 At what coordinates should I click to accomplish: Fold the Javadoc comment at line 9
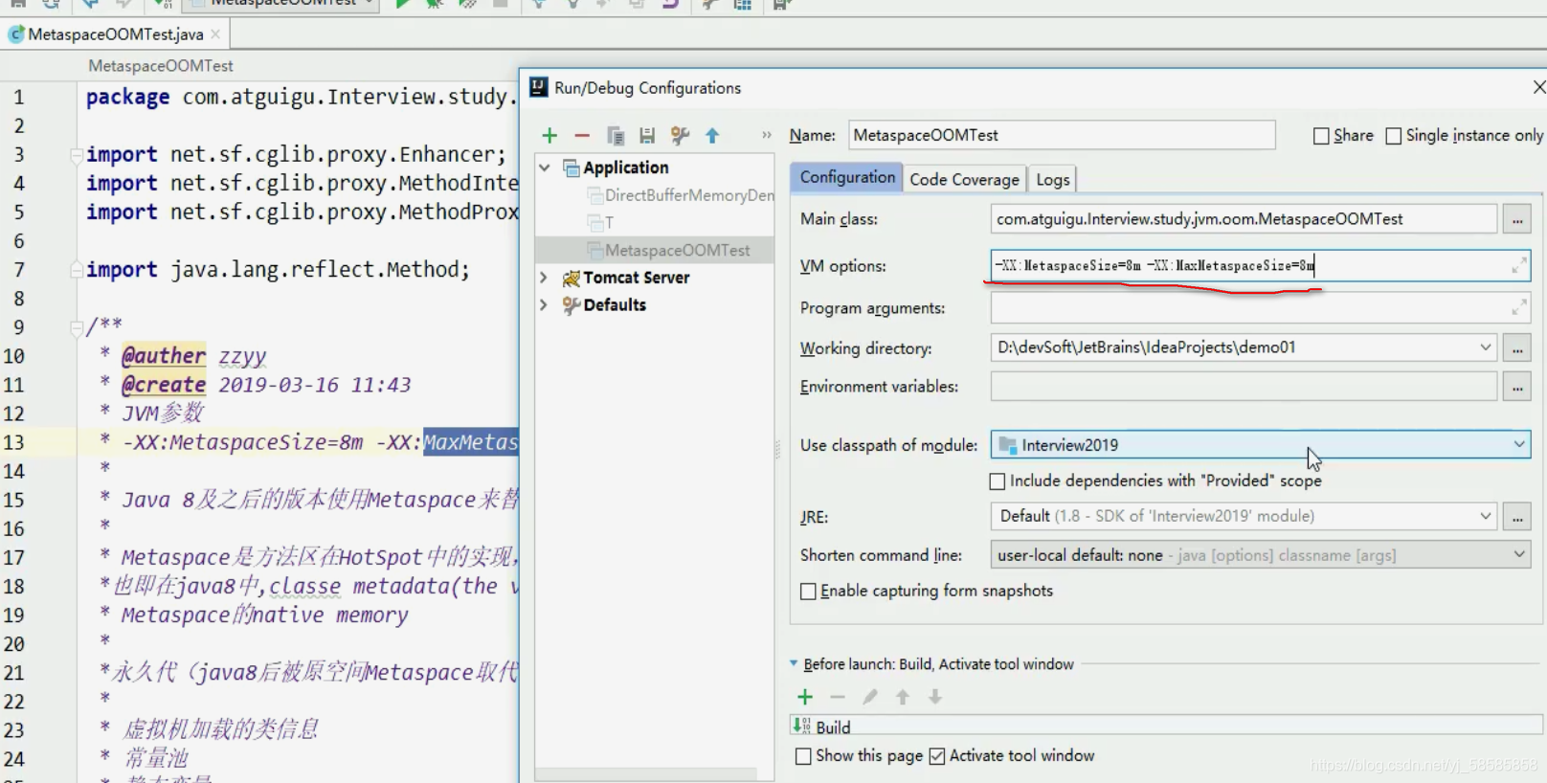[x=76, y=328]
